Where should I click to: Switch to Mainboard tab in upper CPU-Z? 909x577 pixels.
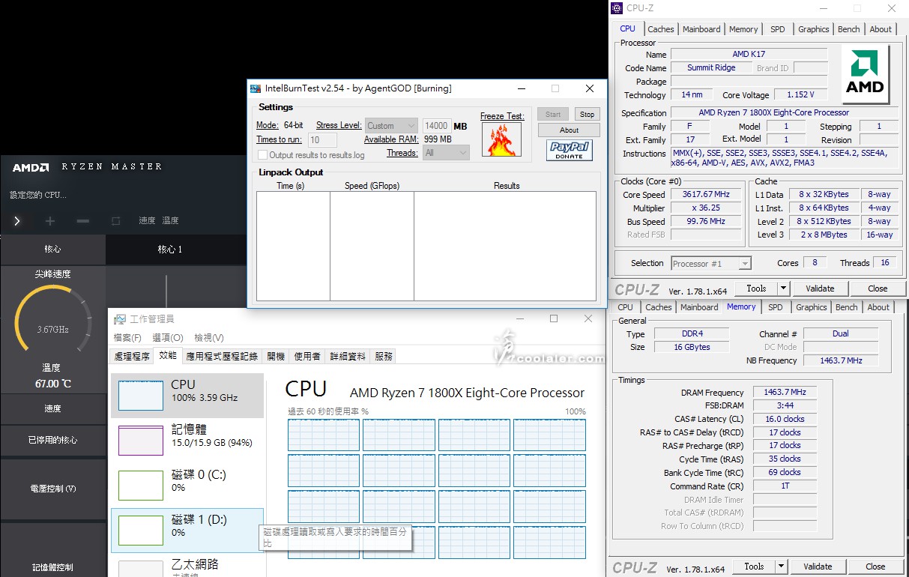701,29
